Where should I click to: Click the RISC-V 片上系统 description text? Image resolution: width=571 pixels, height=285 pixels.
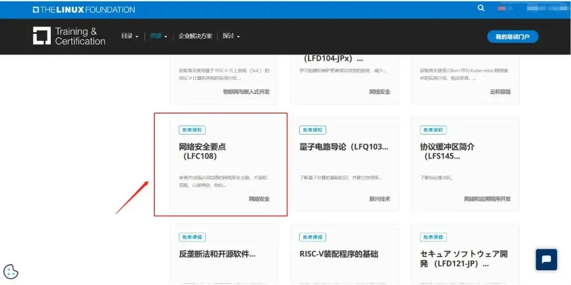point(224,74)
